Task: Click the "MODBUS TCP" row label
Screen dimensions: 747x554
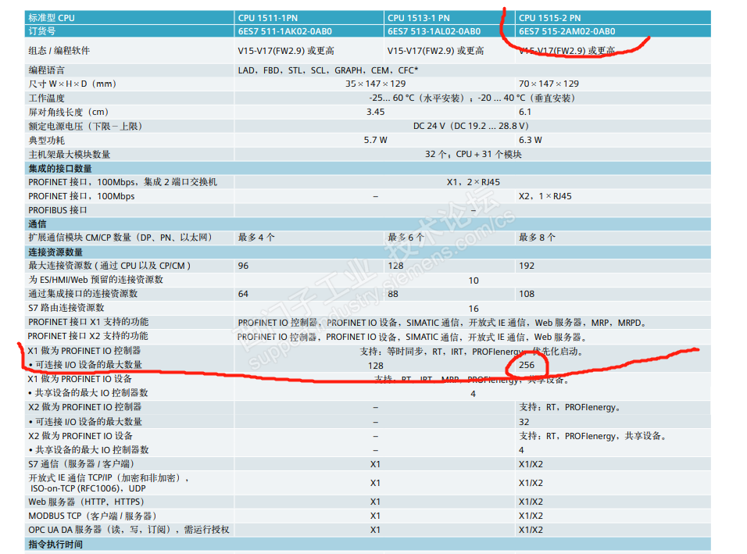Action: click(92, 516)
